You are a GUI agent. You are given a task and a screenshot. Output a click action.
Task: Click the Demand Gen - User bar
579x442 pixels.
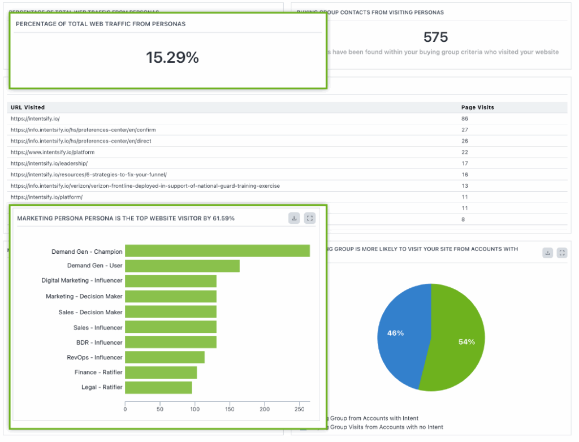182,266
